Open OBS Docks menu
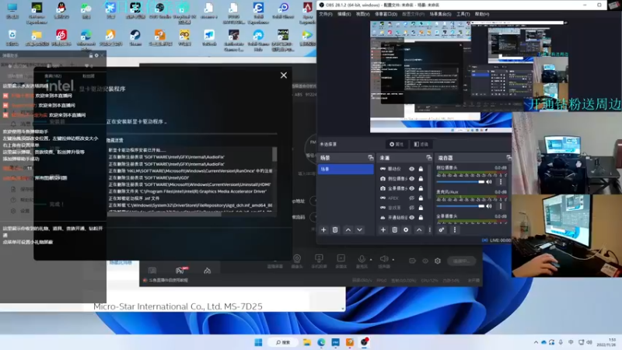This screenshot has height=350, width=622. tap(386, 14)
